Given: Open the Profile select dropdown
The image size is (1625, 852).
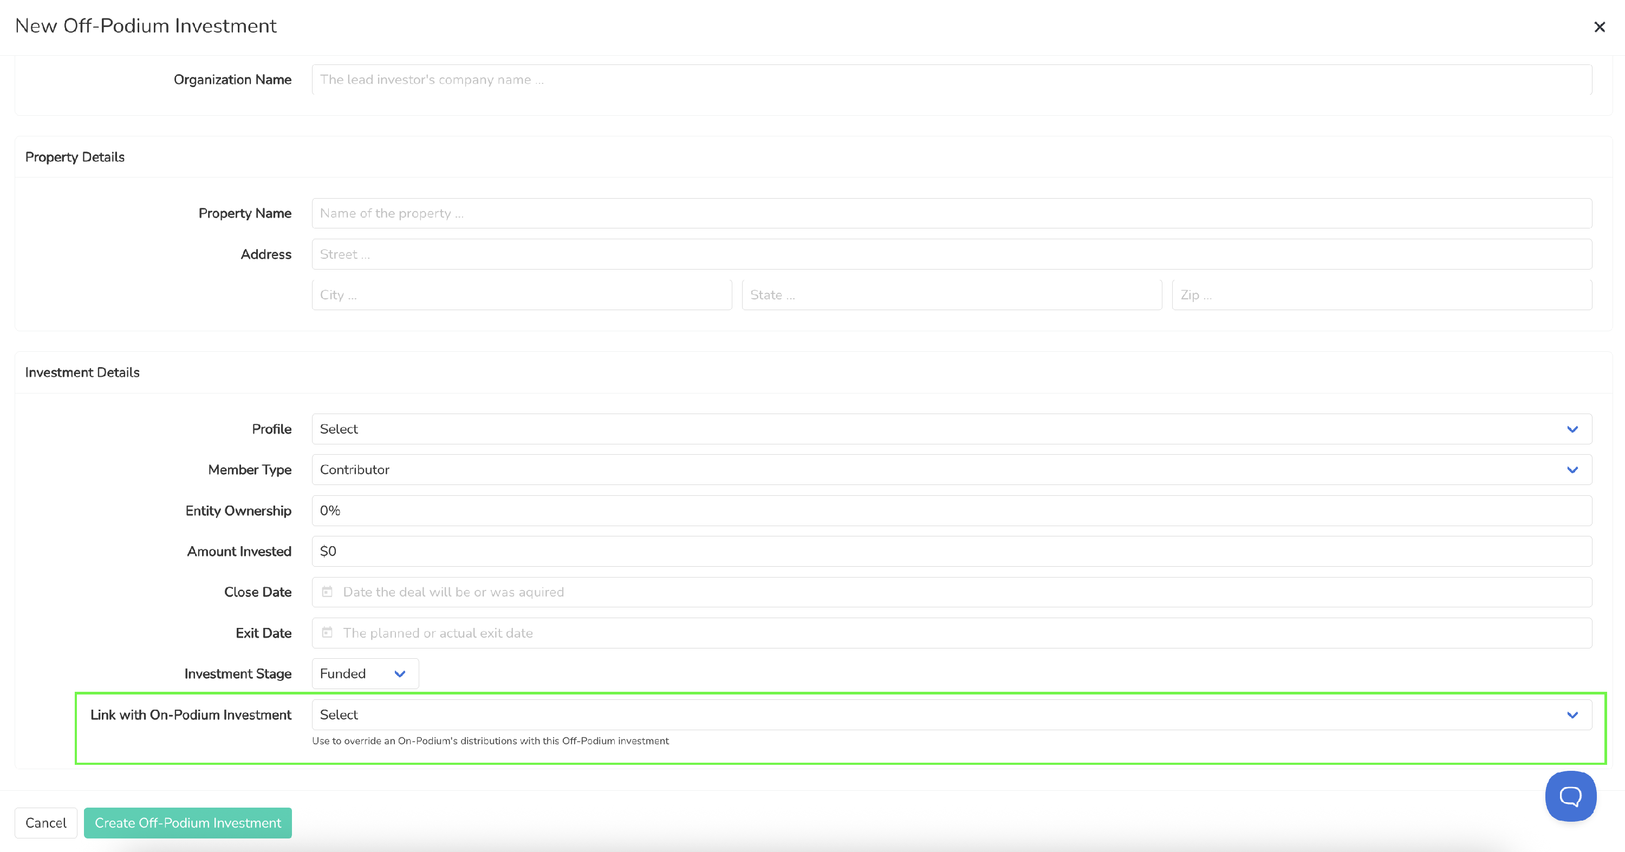Looking at the screenshot, I should [883, 429].
